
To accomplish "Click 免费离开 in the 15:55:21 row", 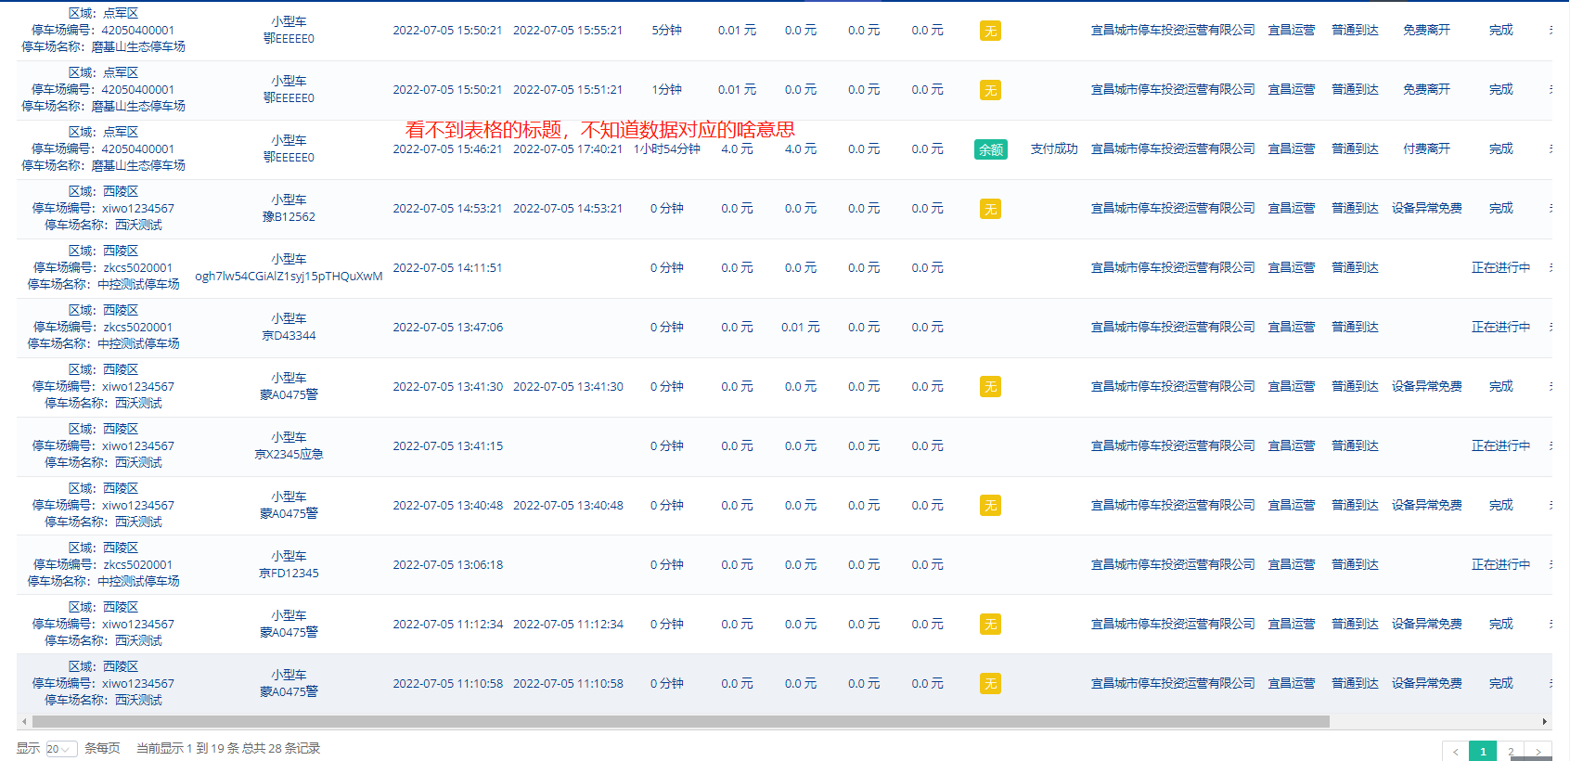I will click(1426, 31).
